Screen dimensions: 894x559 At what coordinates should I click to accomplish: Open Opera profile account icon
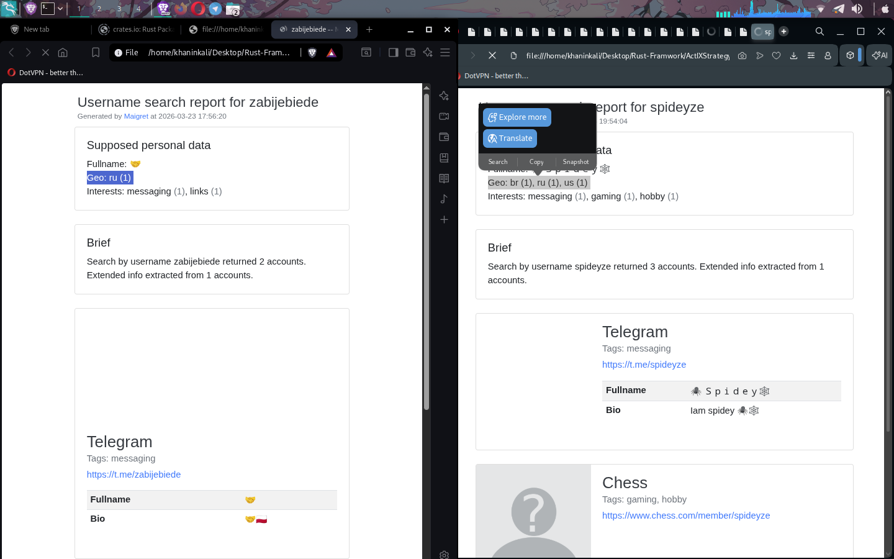tap(828, 55)
